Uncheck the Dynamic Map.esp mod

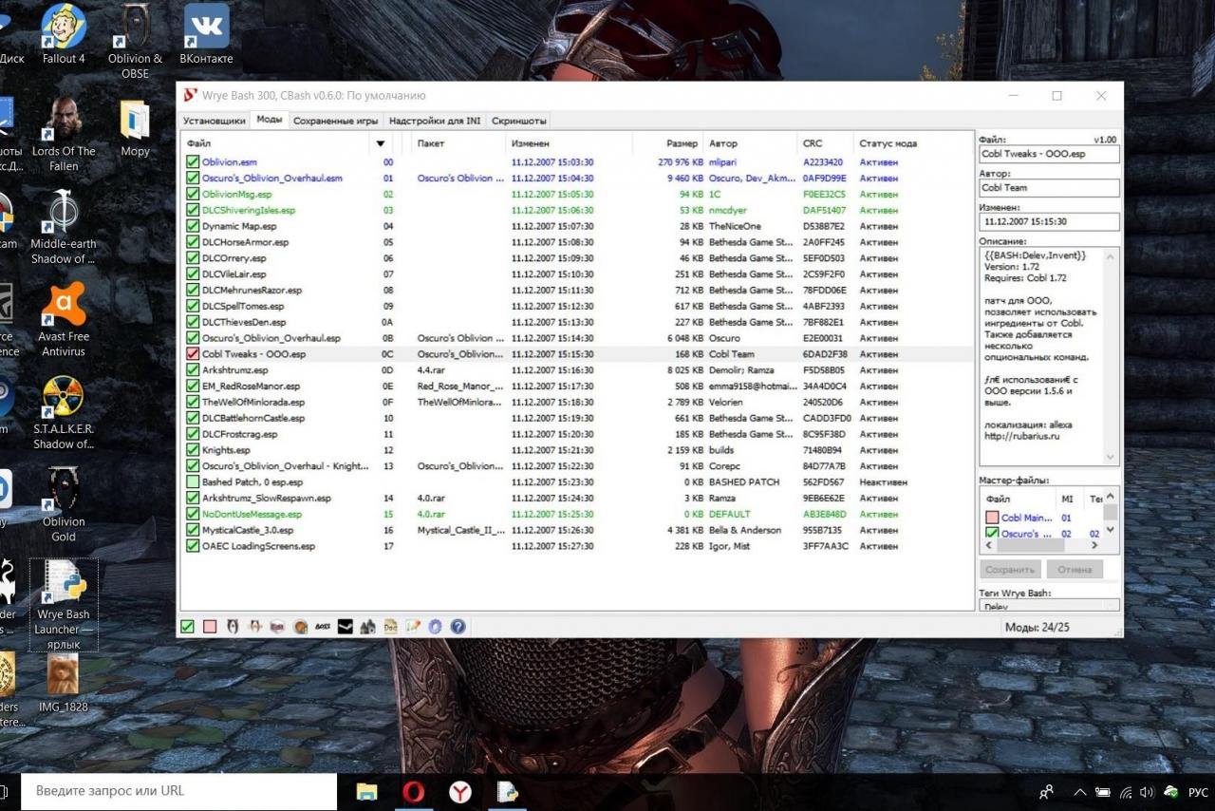193,226
